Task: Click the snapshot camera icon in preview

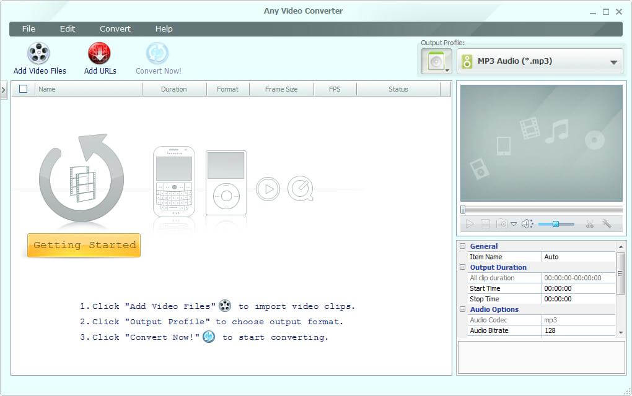Action: click(502, 224)
